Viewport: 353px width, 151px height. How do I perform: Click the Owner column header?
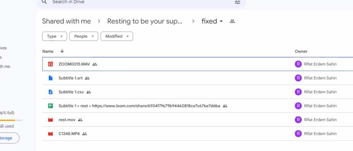tap(301, 51)
